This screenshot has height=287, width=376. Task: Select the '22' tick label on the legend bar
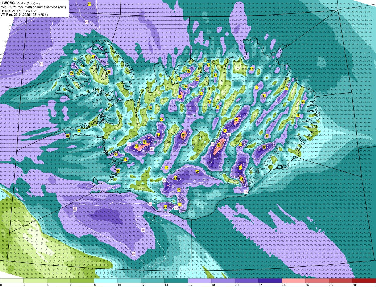coord(261,285)
